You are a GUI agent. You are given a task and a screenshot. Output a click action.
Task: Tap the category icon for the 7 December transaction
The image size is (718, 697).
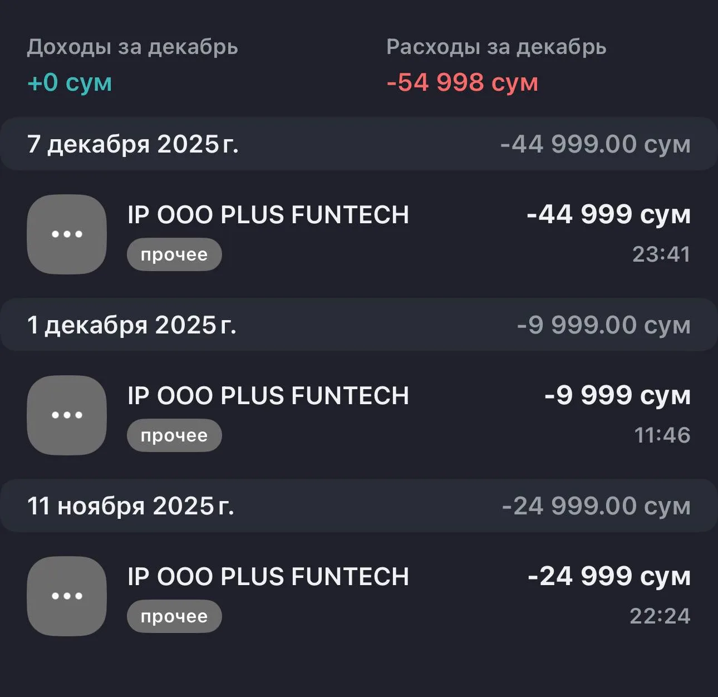[x=67, y=234]
